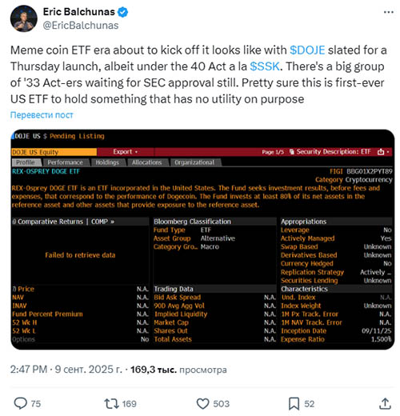Like the post with the heart icon
400x416 pixels.
coord(202,403)
